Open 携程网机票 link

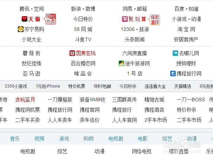pyautogui.click(x=28, y=110)
